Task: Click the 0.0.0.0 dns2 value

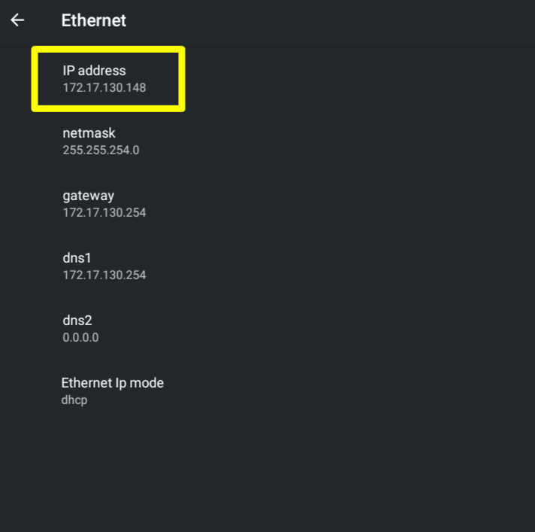Action: 80,338
